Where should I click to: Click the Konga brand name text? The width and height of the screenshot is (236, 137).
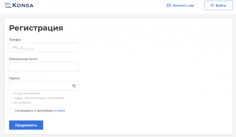(23, 5)
